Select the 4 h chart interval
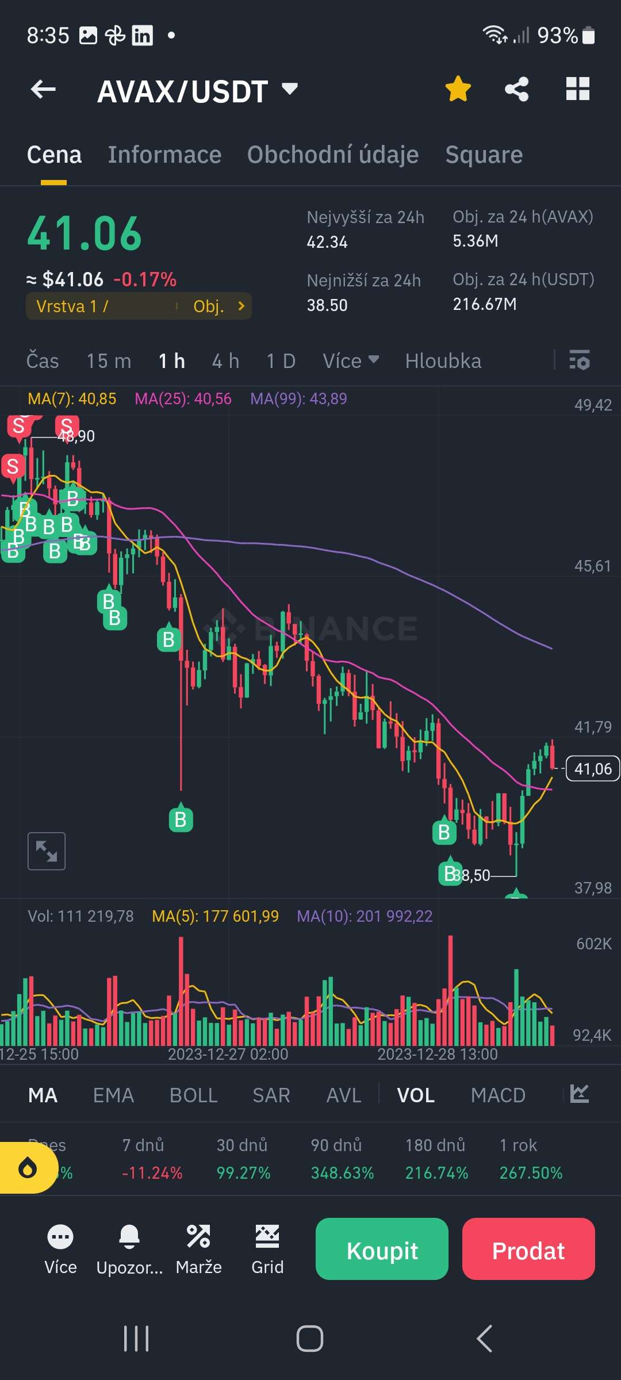621x1380 pixels. click(x=225, y=361)
